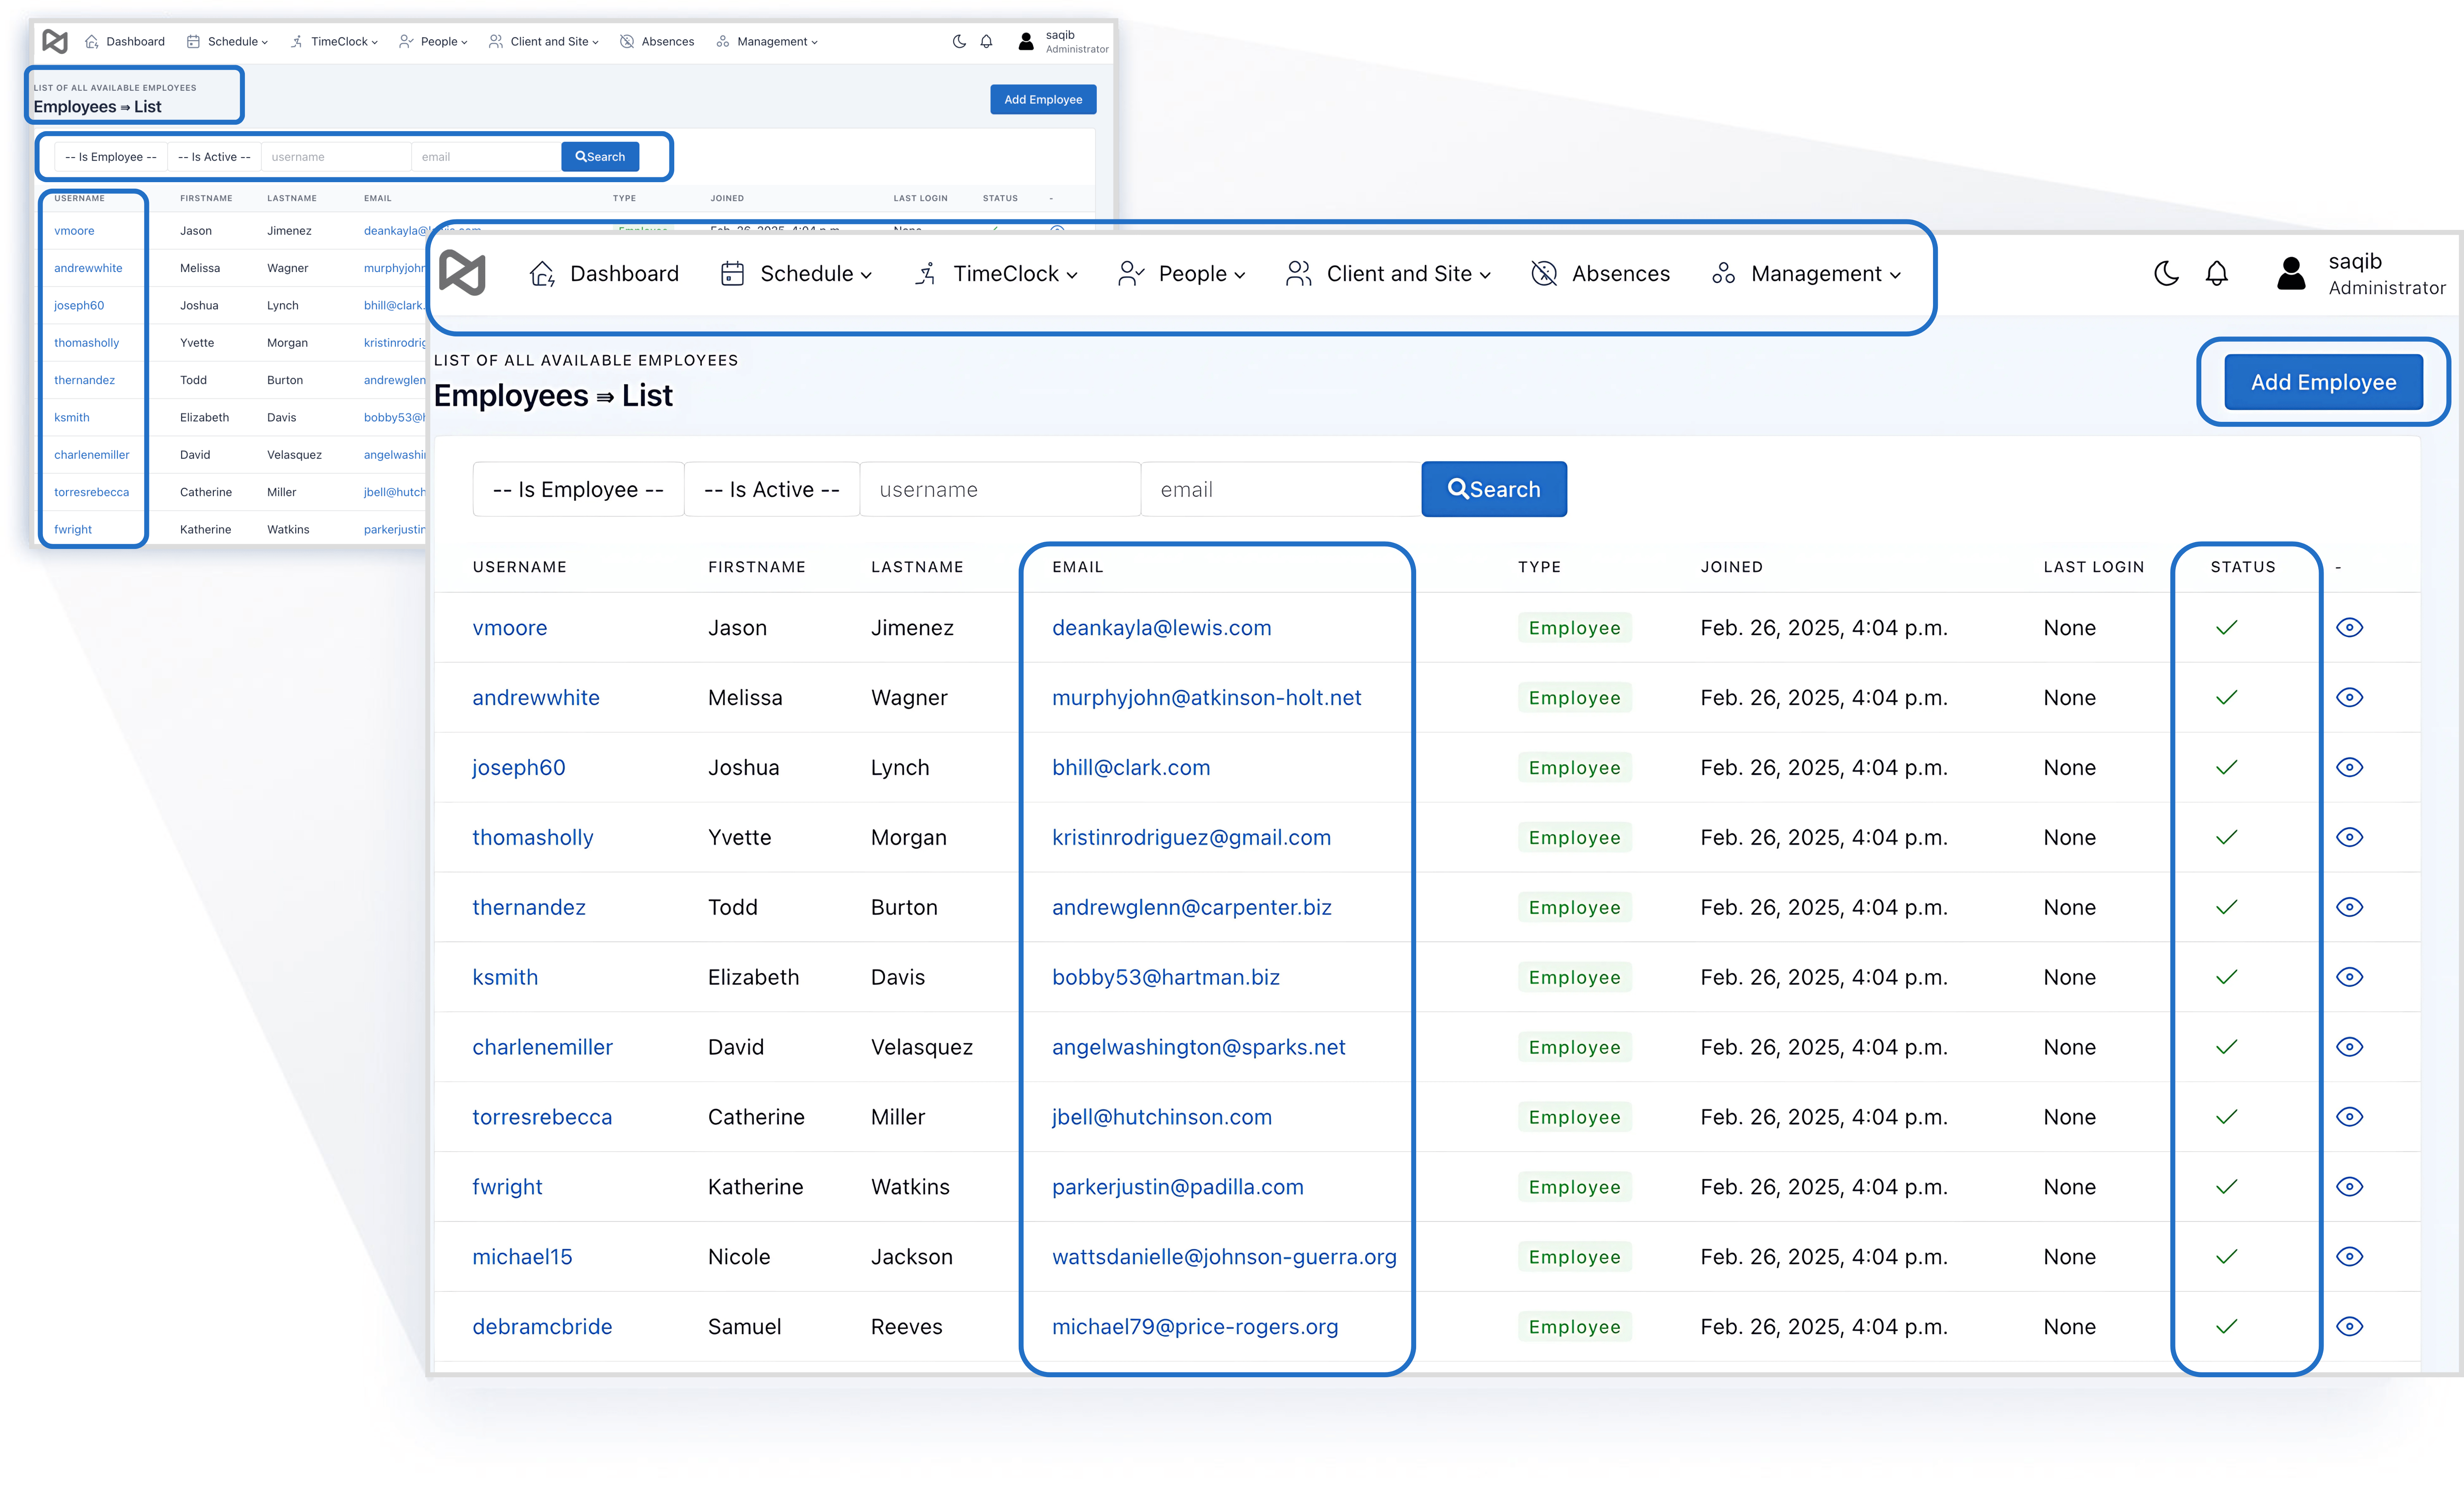Viewport: 2464px width, 1493px height.
Task: Expand Client and Site chevron in front window
Action: coord(1485,275)
